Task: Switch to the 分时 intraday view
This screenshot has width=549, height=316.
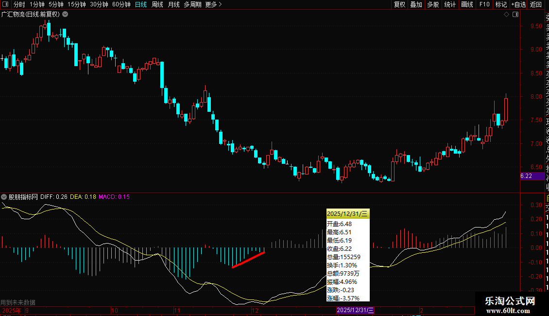Action: (x=19, y=4)
